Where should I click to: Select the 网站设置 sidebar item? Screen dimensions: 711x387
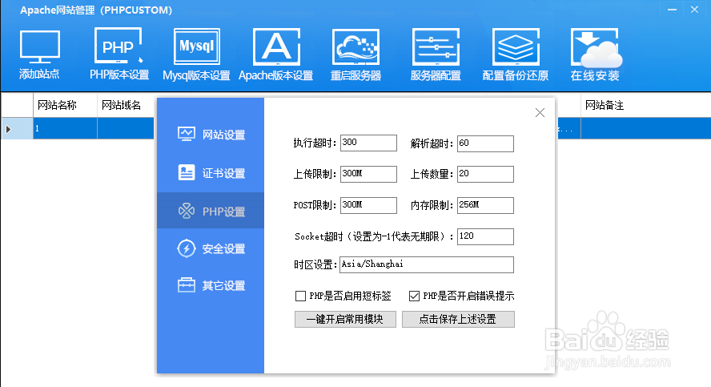(x=211, y=135)
